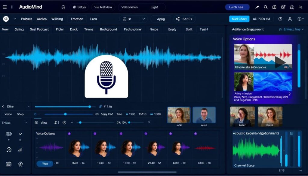Screen dimensions: 308x176
Task: Click the arrow next to 2/15
Action: click(301, 171)
